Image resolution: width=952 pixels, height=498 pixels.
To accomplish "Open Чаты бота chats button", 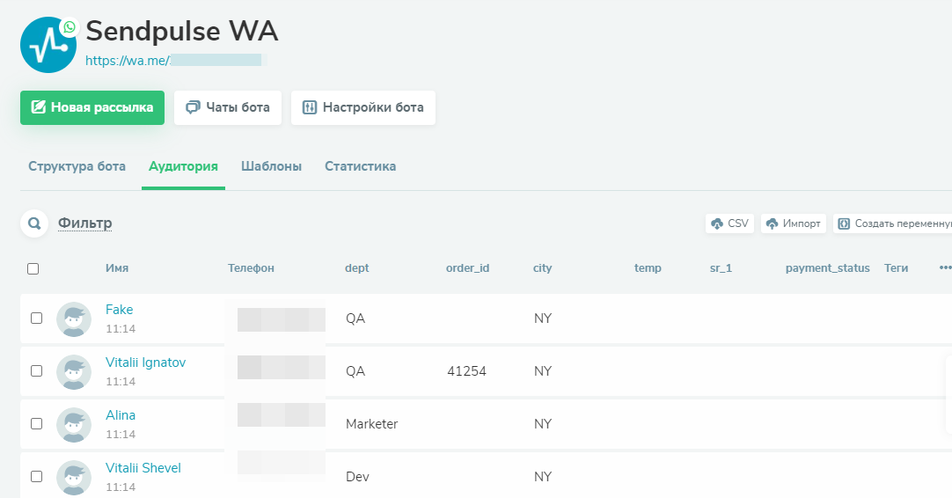I will coord(228,107).
